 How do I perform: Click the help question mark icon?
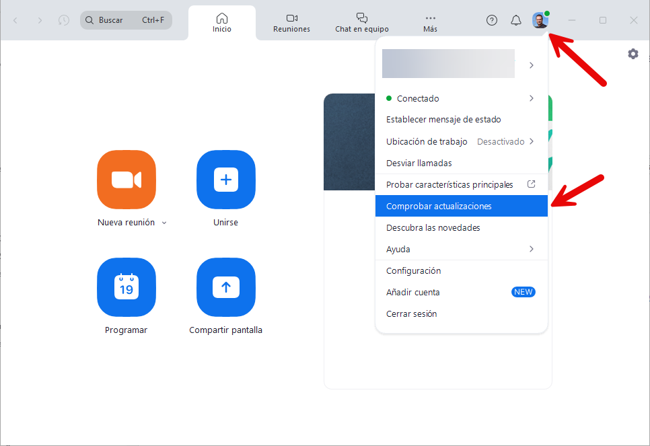[492, 20]
